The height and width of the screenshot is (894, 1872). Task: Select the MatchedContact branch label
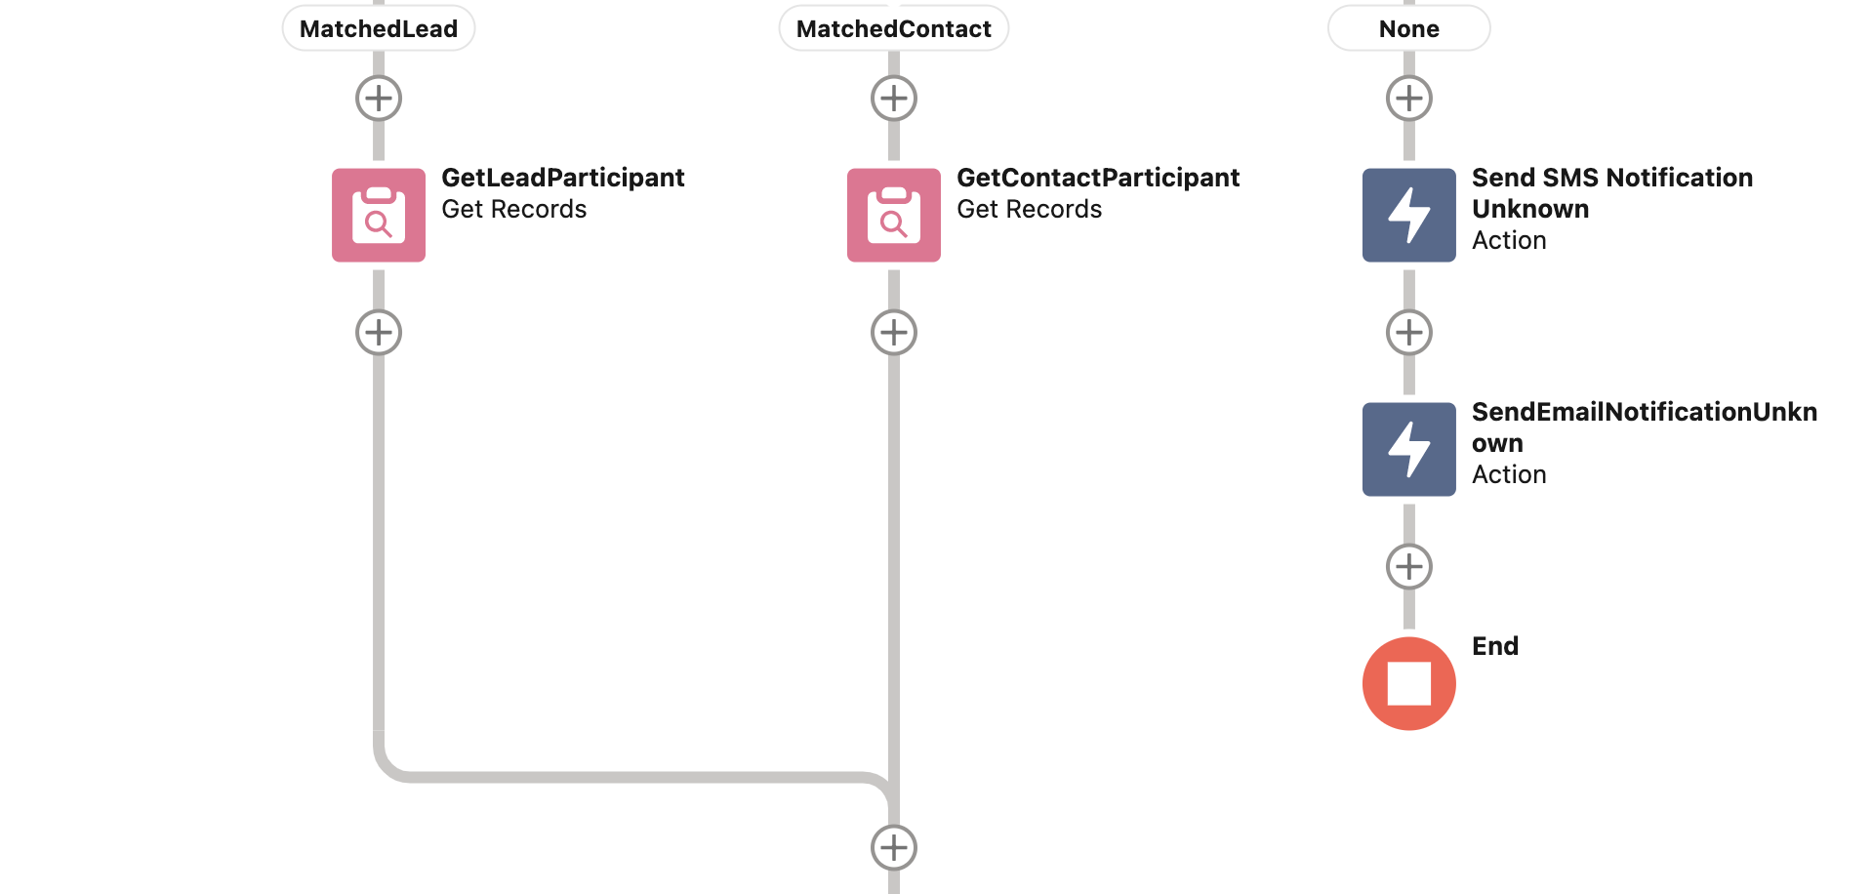pos(893,28)
